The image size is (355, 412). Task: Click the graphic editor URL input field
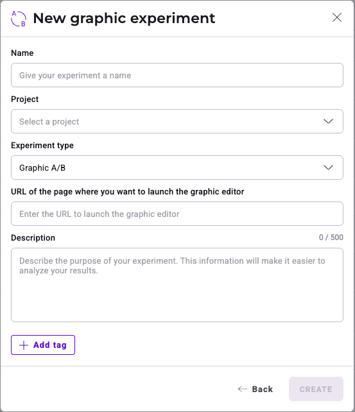click(x=177, y=214)
